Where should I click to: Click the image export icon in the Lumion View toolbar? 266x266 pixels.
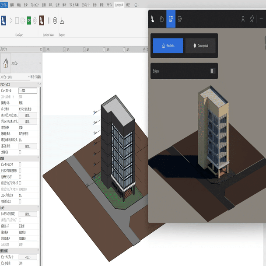[180, 19]
